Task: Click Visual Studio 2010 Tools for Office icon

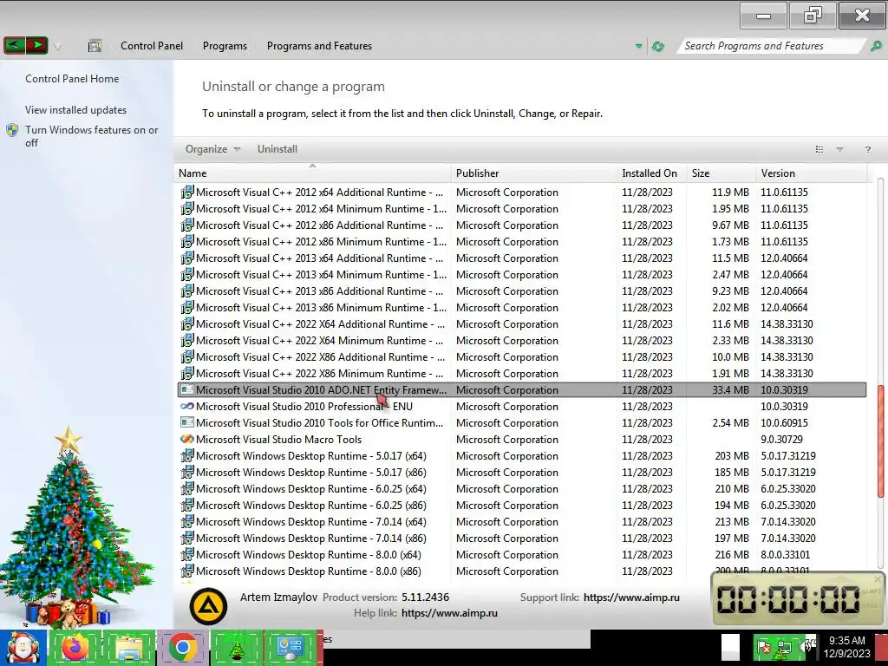Action: click(187, 422)
